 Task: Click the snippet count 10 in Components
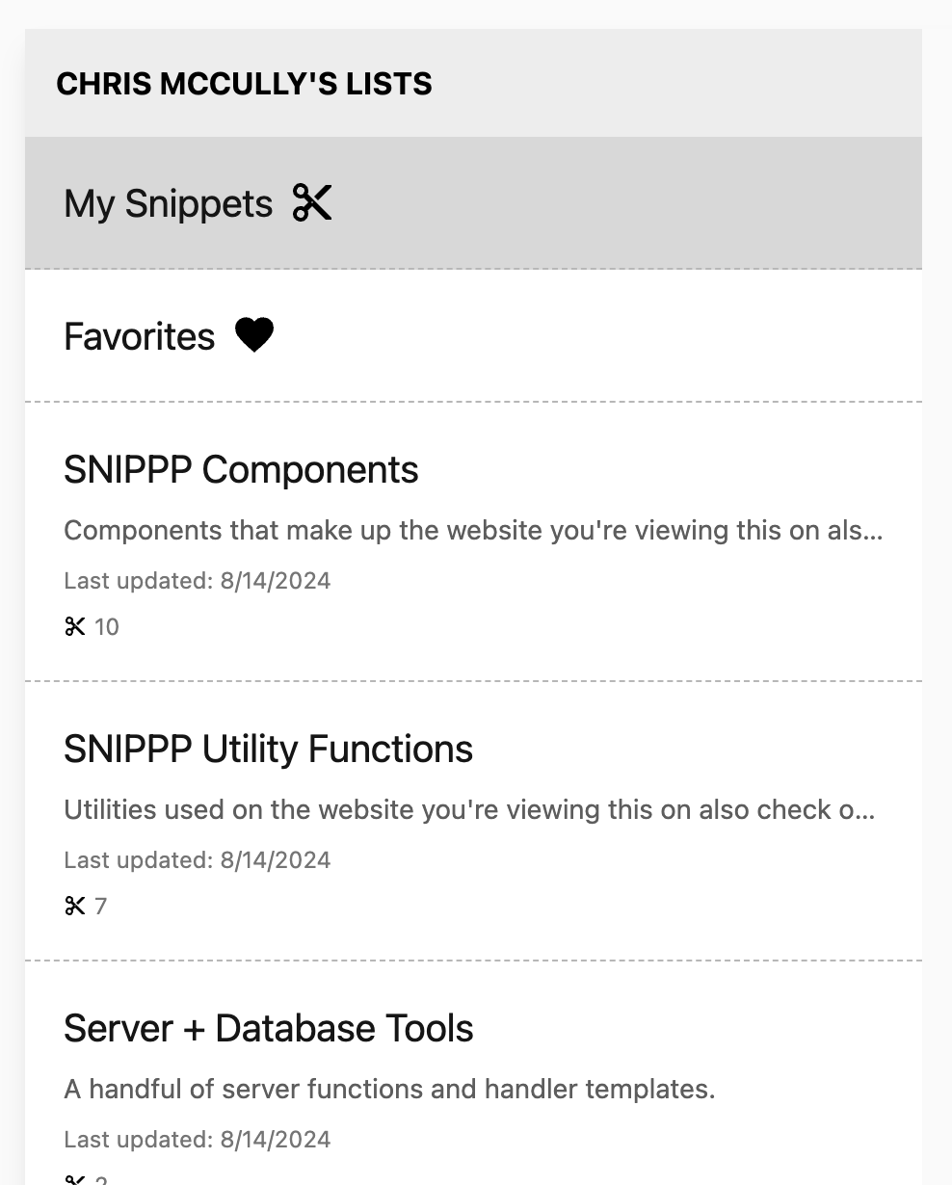(107, 627)
